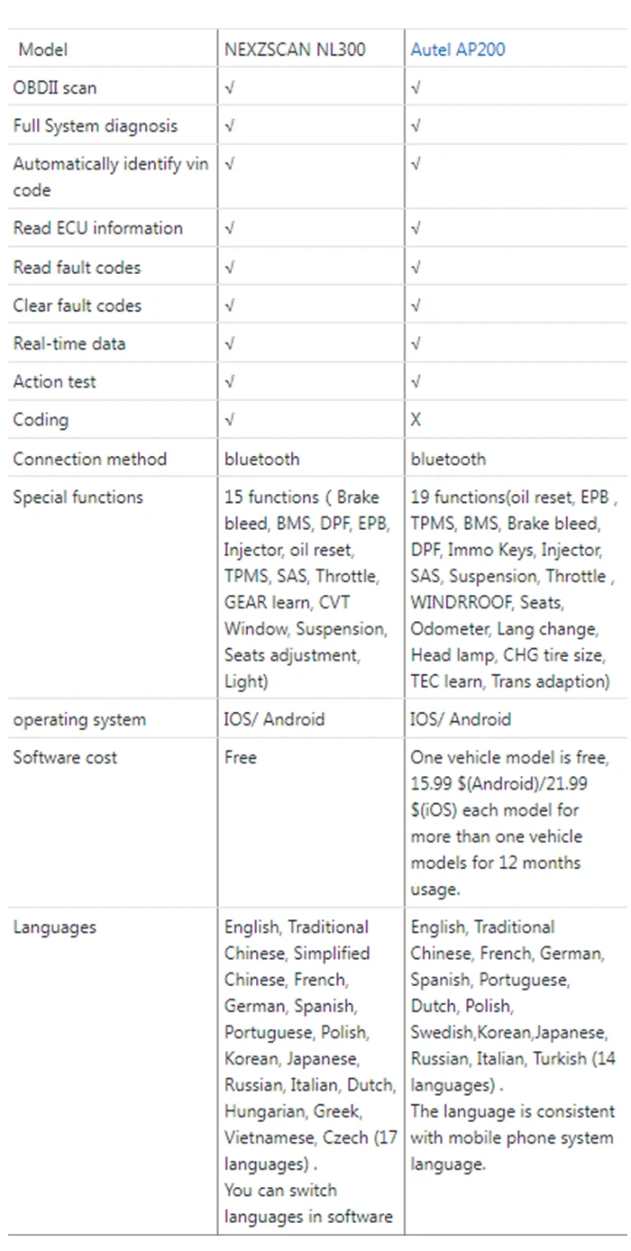
Task: Click AP200 checkmark in Real-time data row
Action: click(x=416, y=343)
